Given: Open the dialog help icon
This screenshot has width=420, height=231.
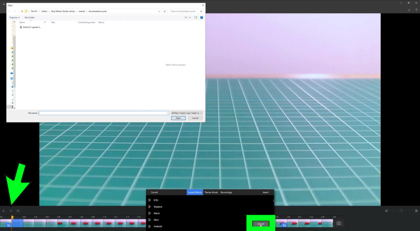Looking at the screenshot, I should pos(201,17).
